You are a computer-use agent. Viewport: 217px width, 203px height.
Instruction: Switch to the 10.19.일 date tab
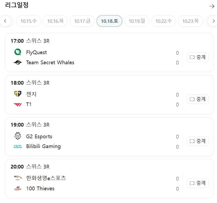[137, 21]
